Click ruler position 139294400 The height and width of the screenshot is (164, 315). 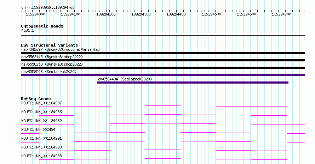pos(176,14)
